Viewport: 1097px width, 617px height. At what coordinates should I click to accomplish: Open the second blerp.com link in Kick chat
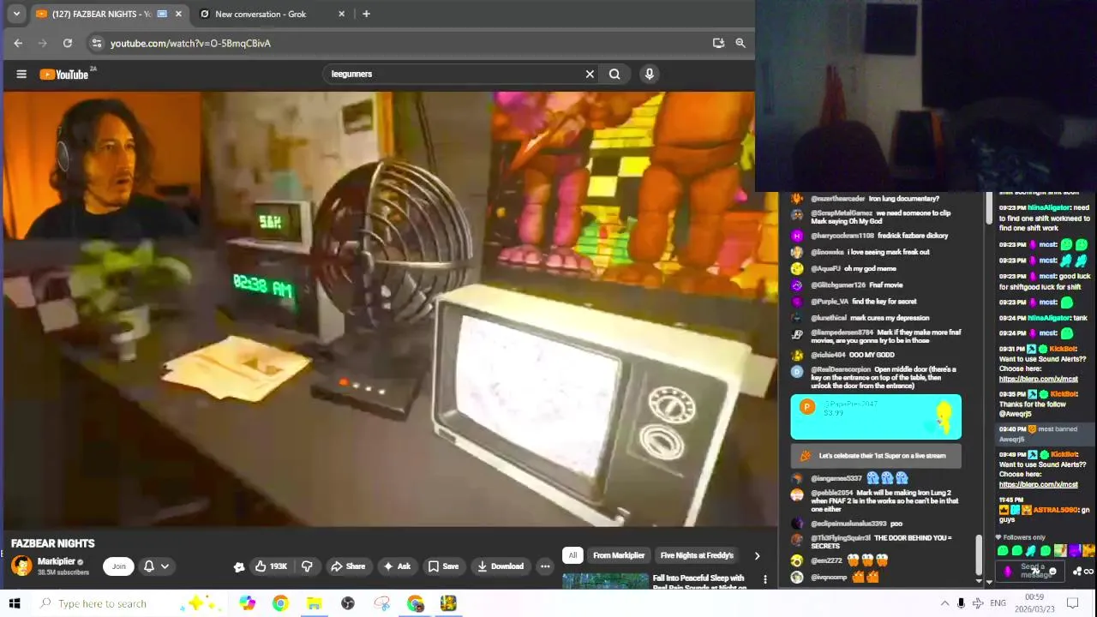[1038, 485]
